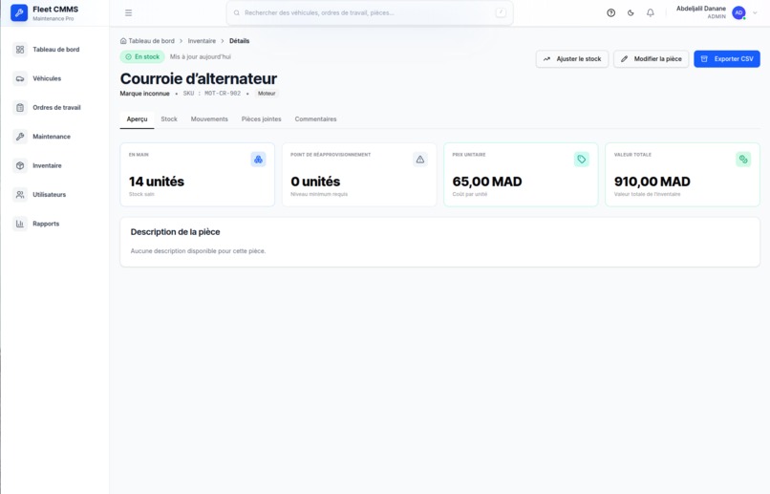Screen dimensions: 770x494
Task: Click the Maintenance wrench icon in sidebar
Action: click(20, 137)
